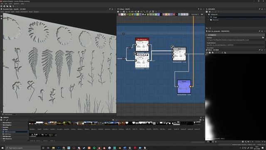Select the blue Normal node in graph
The image size is (266, 150).
[x=184, y=87]
